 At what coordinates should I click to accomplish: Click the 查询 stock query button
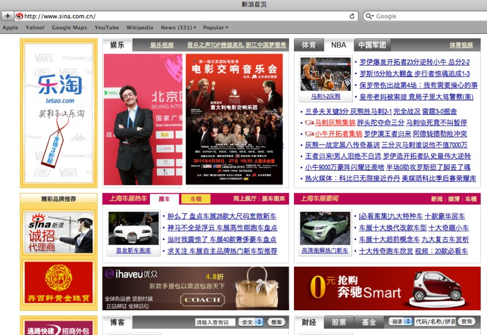(466, 322)
